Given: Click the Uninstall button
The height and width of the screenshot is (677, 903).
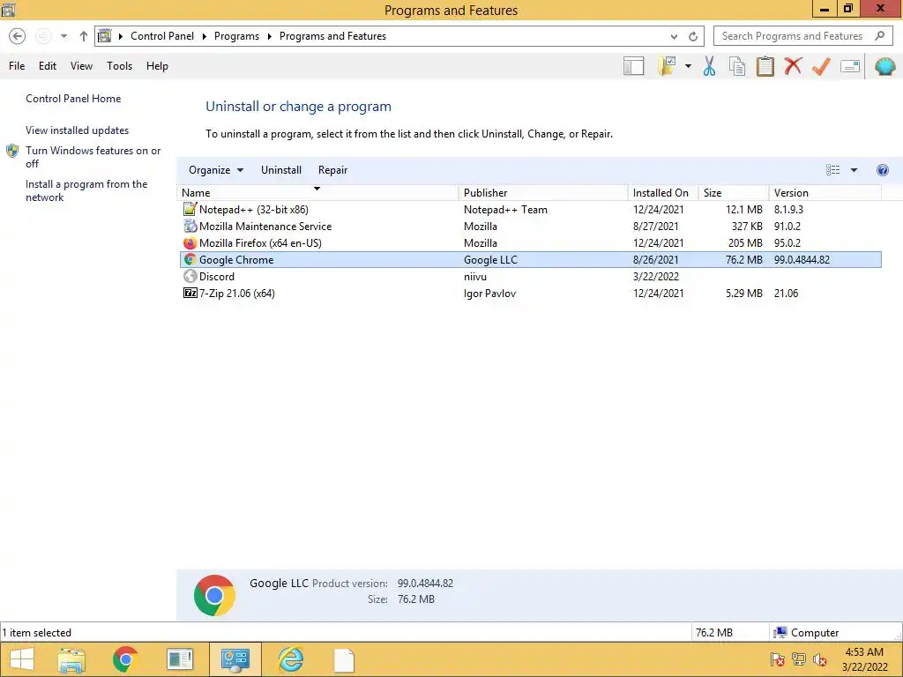Looking at the screenshot, I should point(281,170).
